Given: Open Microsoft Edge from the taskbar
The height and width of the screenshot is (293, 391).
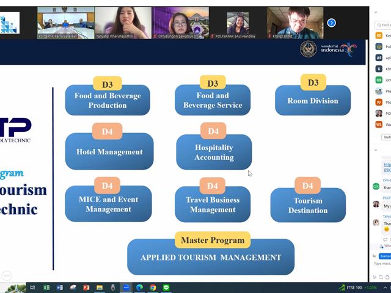Looking at the screenshot, I should (140, 288).
